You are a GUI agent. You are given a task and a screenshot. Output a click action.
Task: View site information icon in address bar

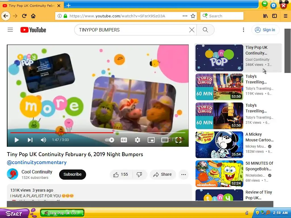[x=60, y=16]
